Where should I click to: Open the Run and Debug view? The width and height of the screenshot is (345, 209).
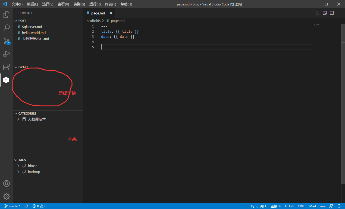click(7, 54)
